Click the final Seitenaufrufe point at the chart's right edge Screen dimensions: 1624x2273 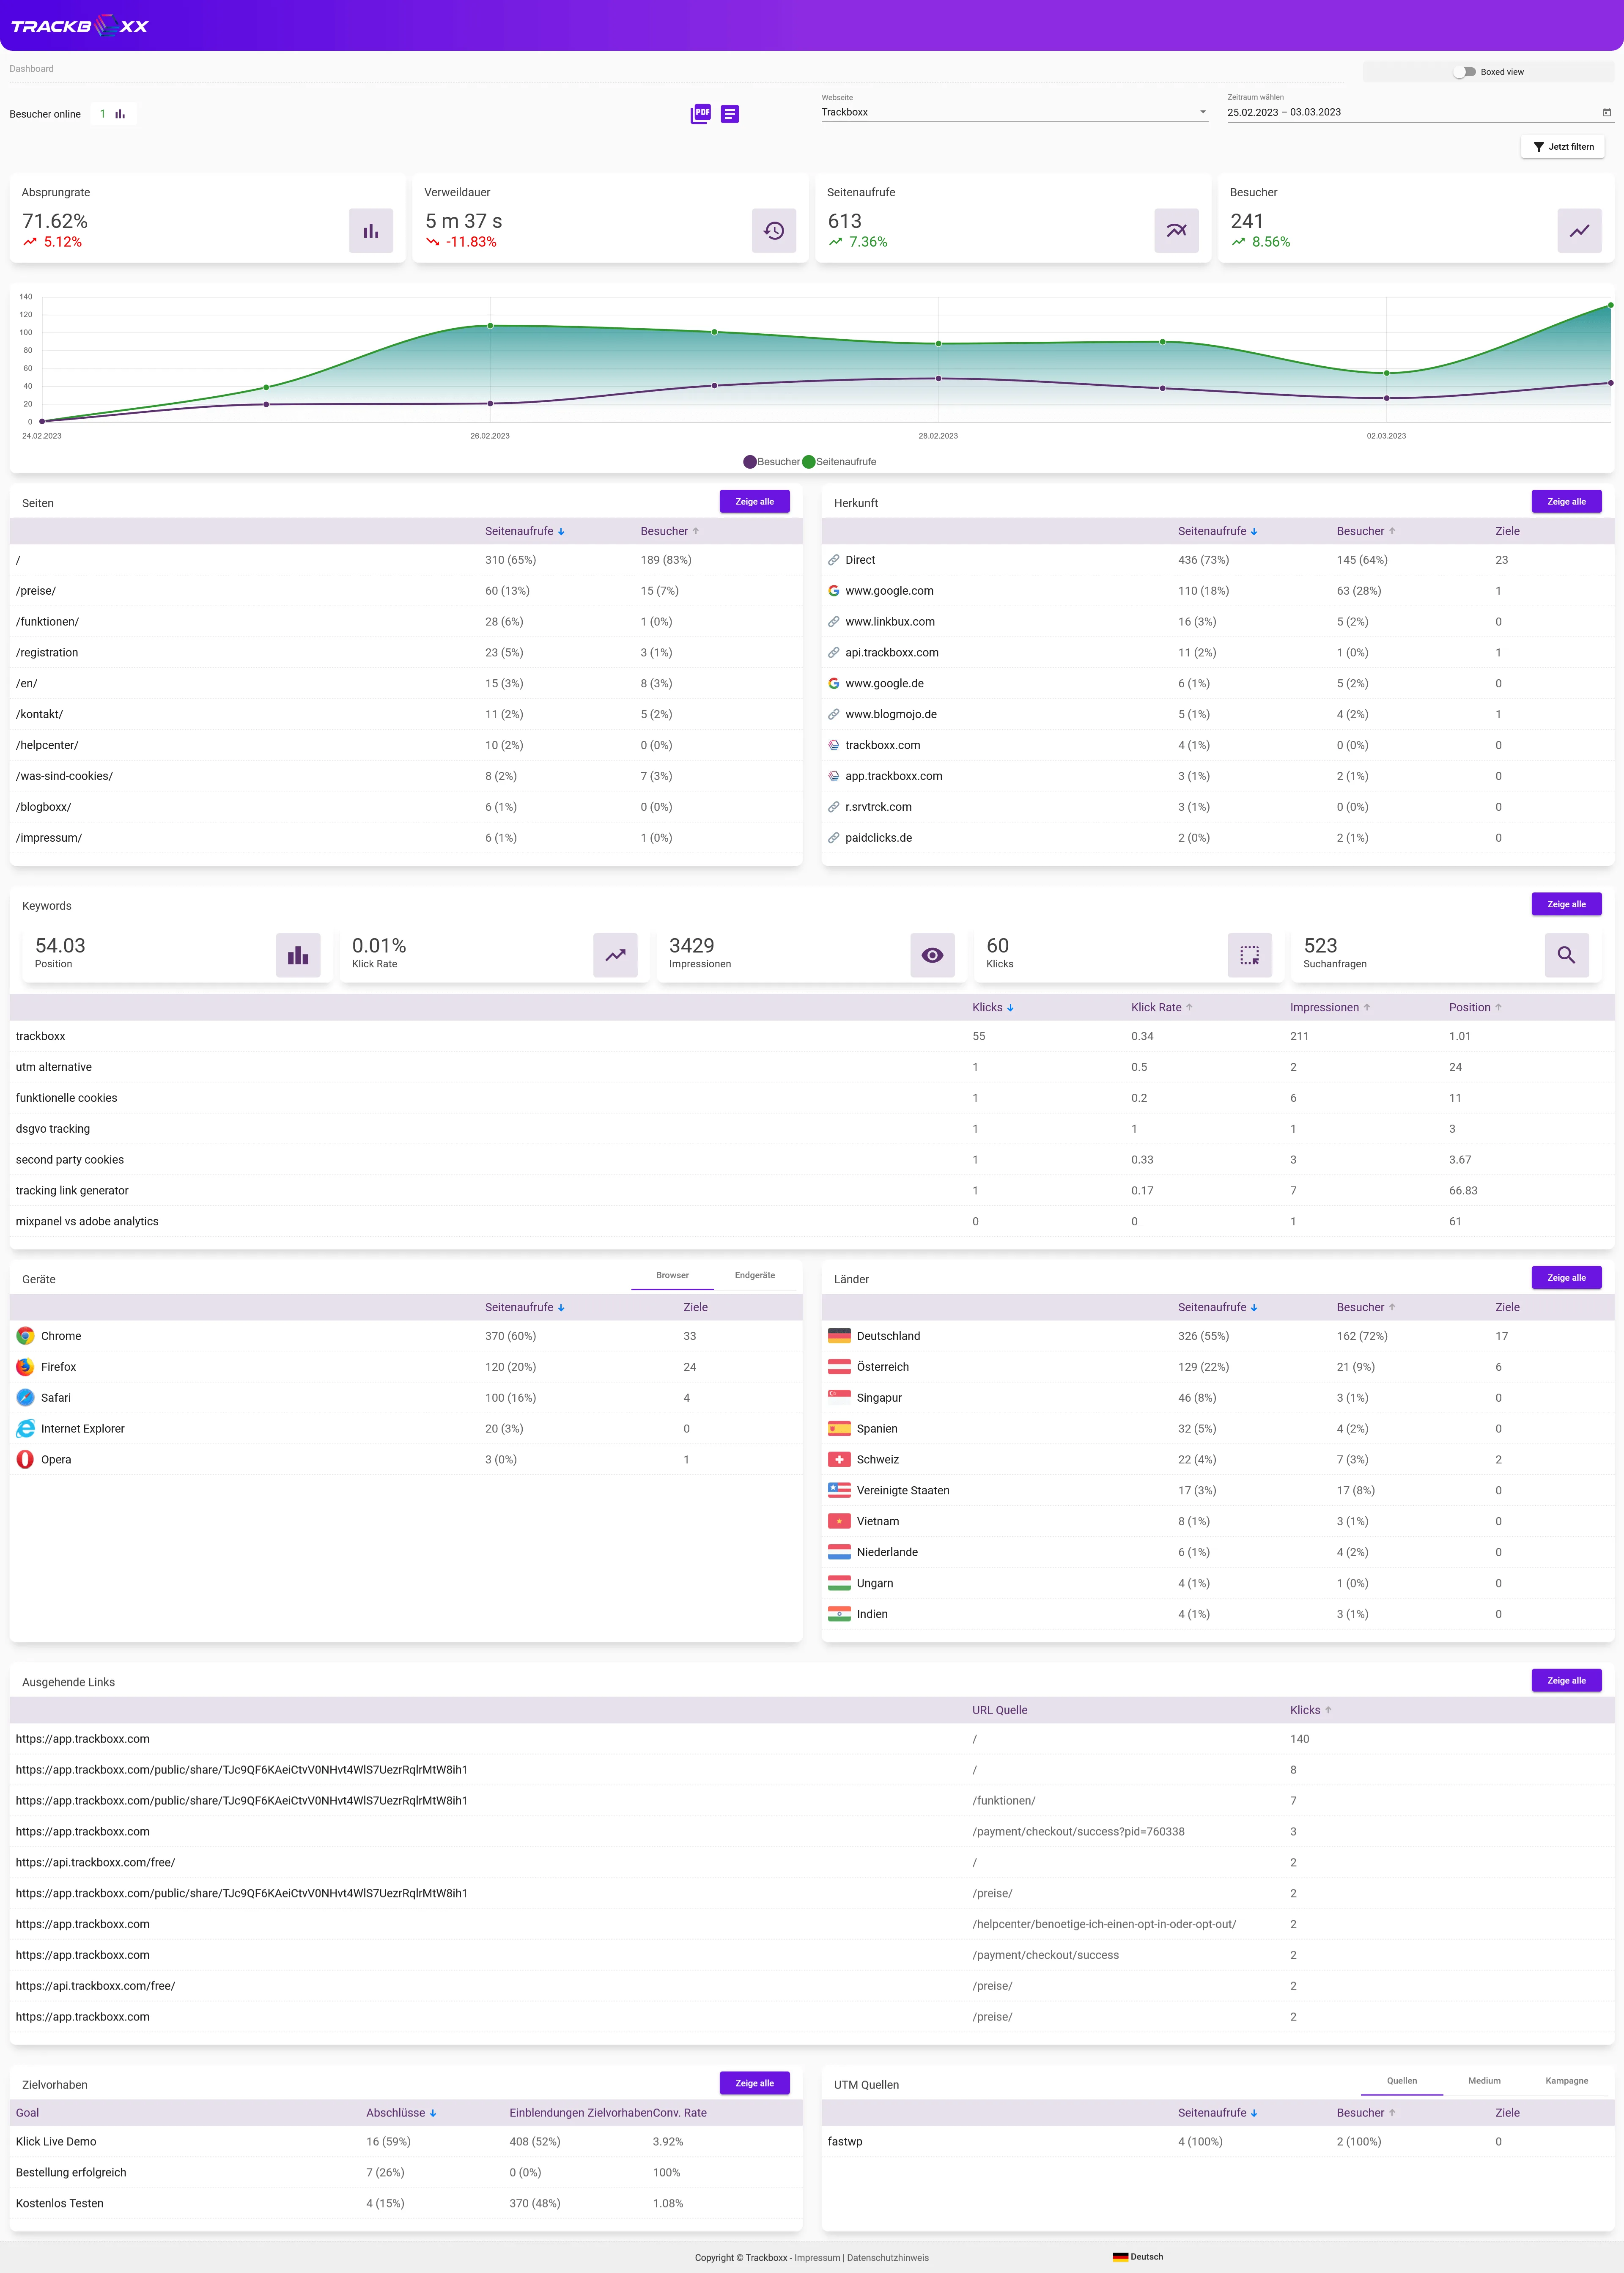[x=1610, y=305]
